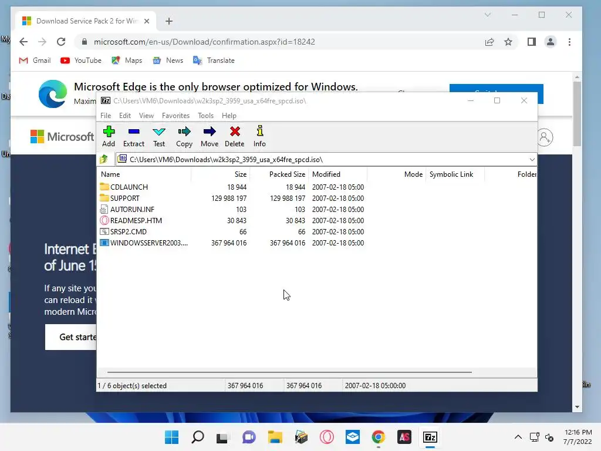Viewport: 601px width, 451px height.
Task: Open the Gmail bookmark
Action: (35, 60)
